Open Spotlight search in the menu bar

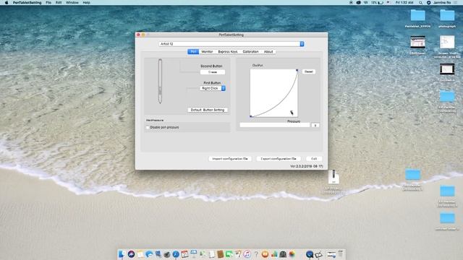pyautogui.click(x=420, y=3)
